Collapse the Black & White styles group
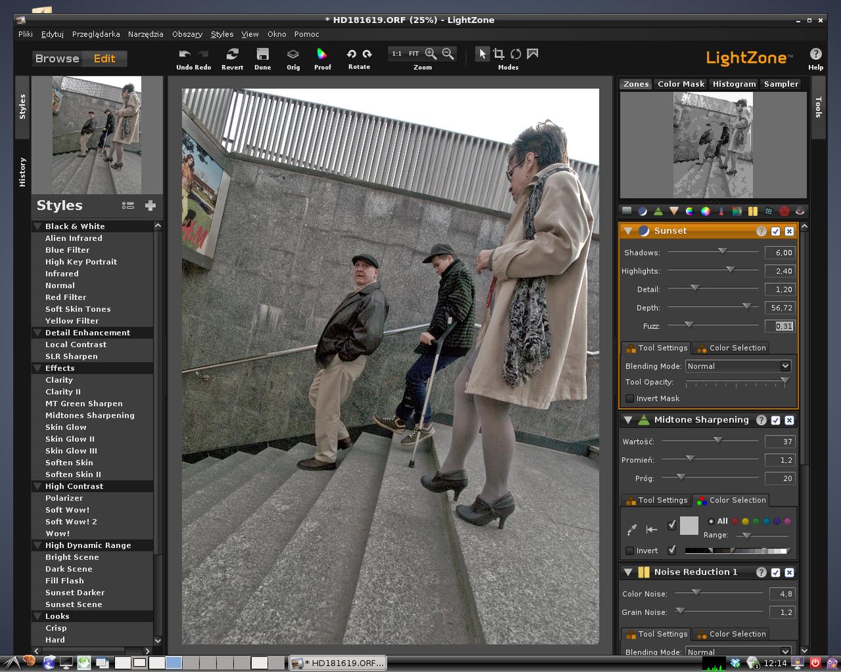 [37, 227]
